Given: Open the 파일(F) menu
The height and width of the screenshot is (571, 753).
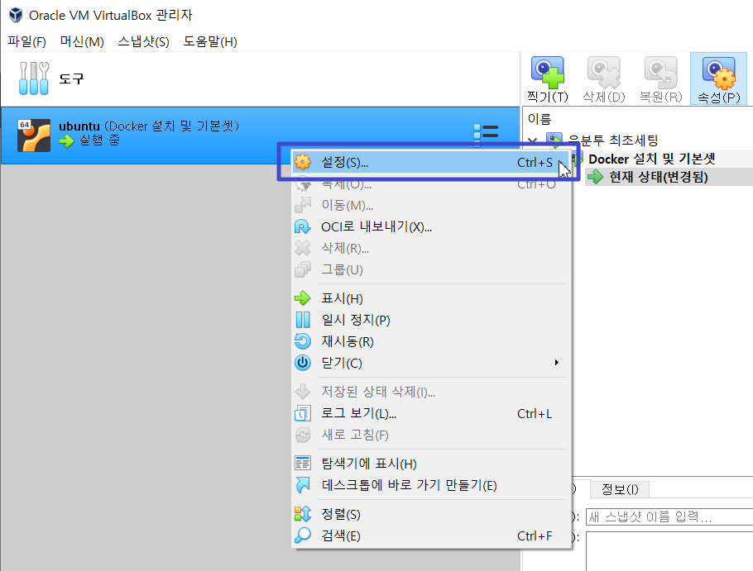Looking at the screenshot, I should click(x=26, y=41).
